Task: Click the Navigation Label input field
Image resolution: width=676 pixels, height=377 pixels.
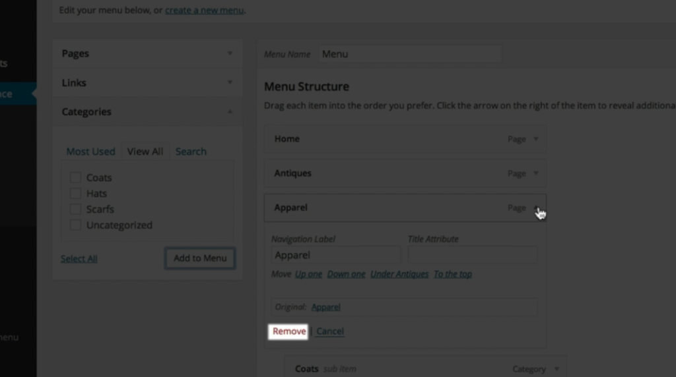Action: coord(336,255)
